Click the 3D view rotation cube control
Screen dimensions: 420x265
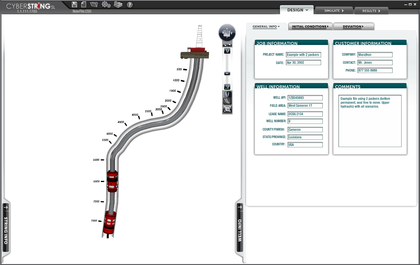[x=227, y=33]
